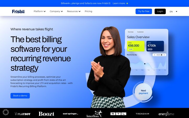189x118 pixels.
Task: Click the energisme logo
Action: coord(166,114)
